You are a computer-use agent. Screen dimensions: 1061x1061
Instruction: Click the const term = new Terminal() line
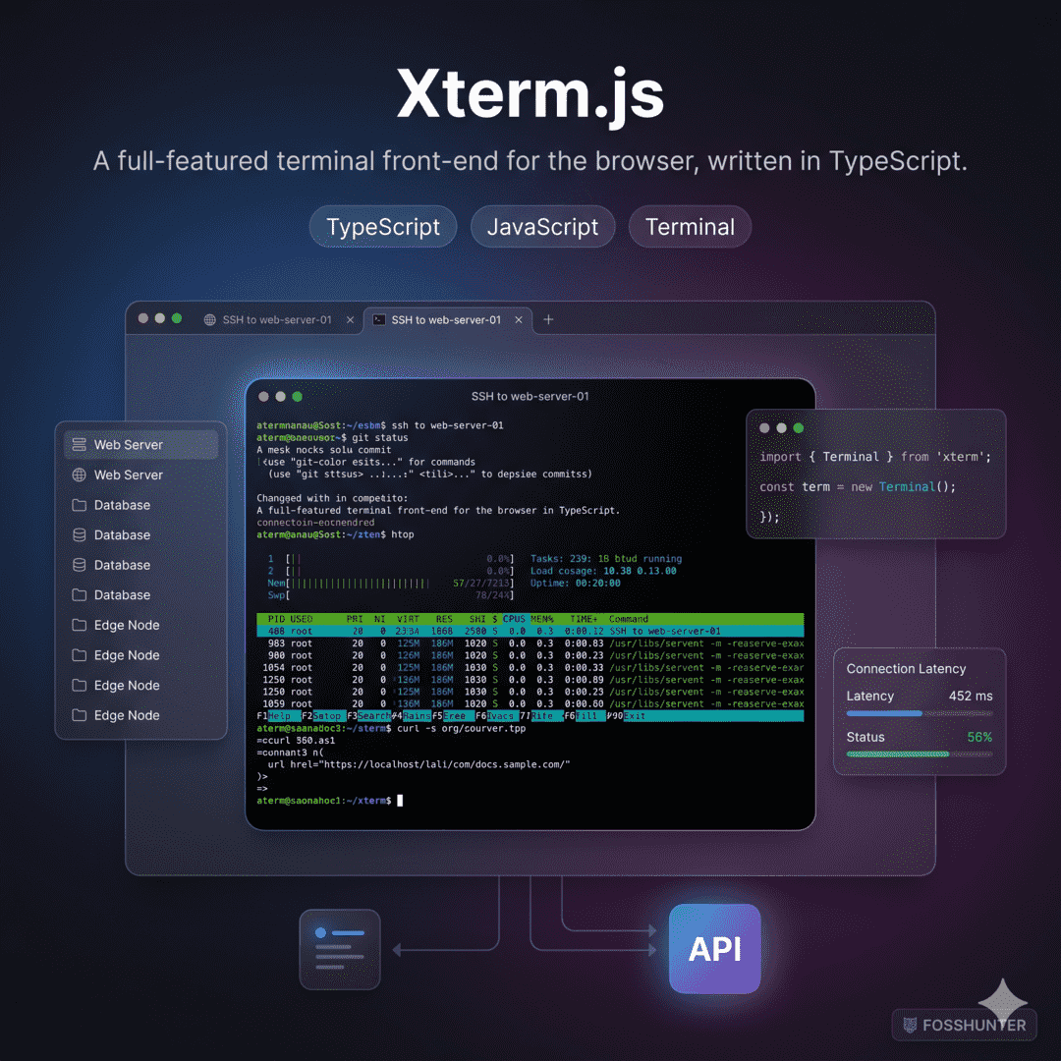pyautogui.click(x=858, y=487)
